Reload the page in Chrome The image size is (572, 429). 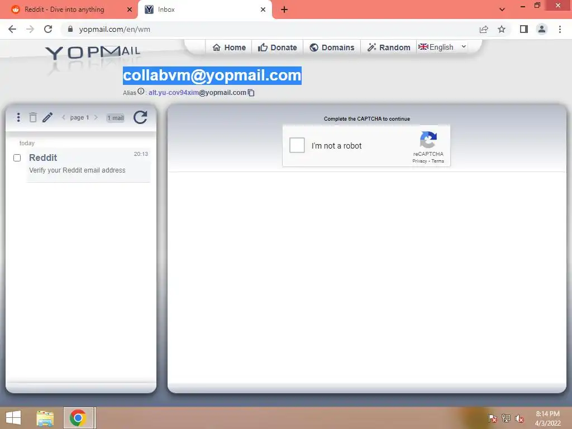click(x=48, y=29)
